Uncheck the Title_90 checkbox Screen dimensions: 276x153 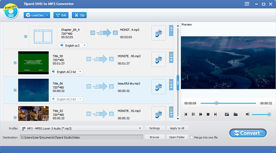coord(15,63)
